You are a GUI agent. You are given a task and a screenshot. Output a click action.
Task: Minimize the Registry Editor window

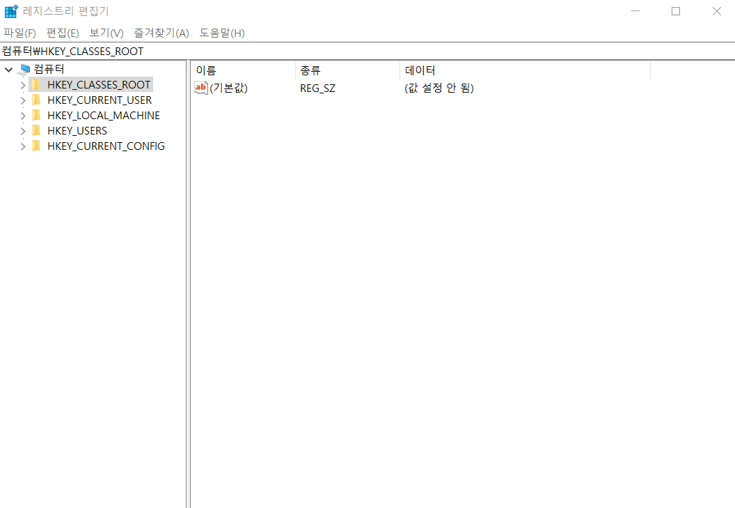click(x=635, y=10)
